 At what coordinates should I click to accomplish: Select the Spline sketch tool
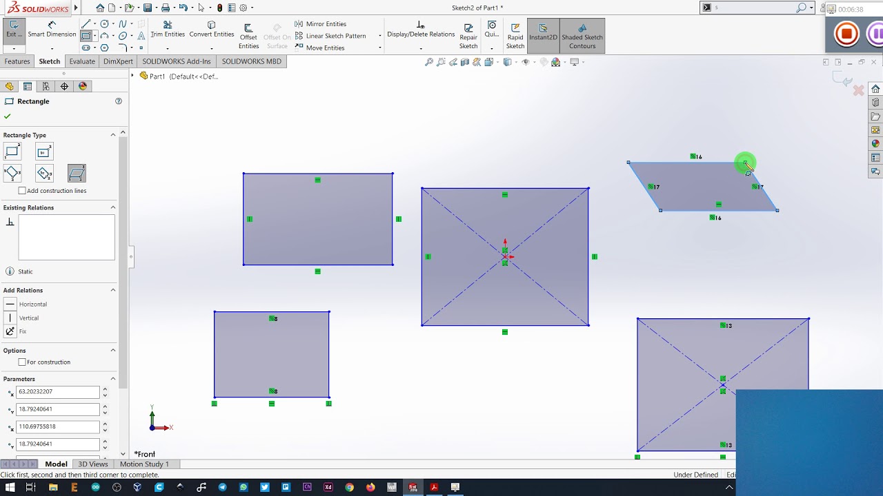tap(123, 24)
